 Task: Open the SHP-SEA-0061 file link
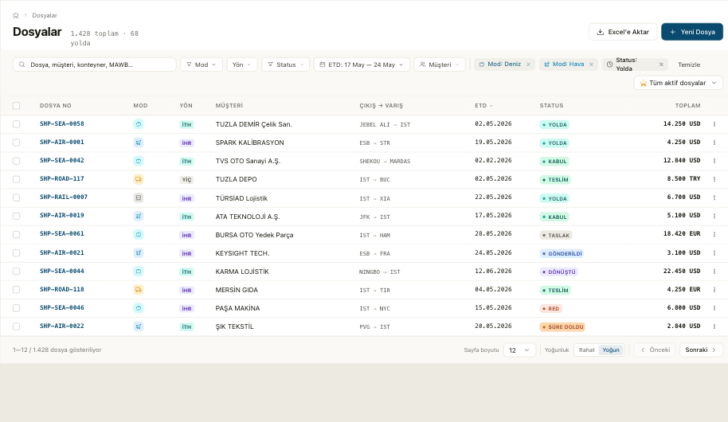click(62, 234)
